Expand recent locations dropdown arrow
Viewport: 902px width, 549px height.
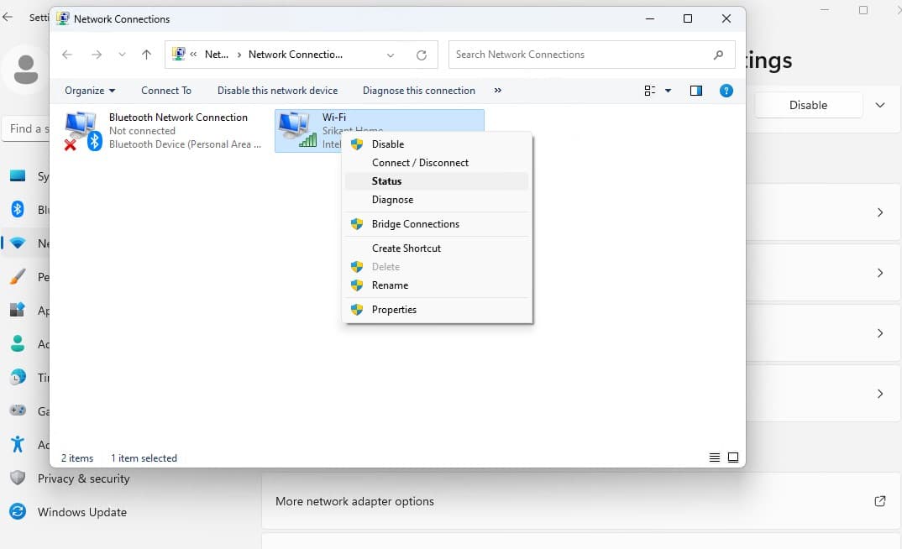click(123, 55)
